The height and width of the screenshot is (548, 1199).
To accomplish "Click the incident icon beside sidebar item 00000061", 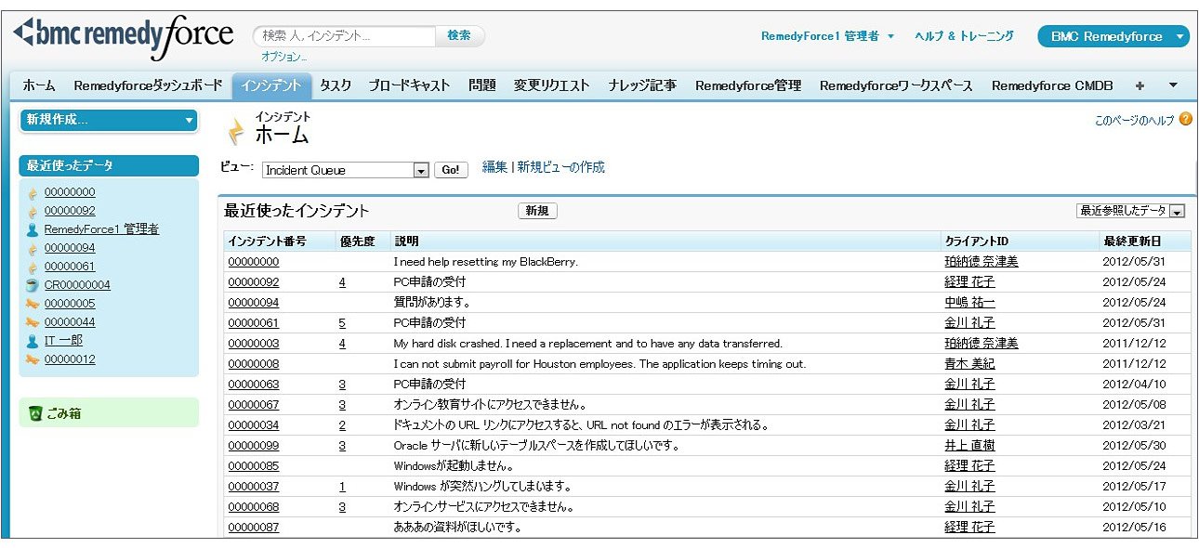I will [33, 267].
